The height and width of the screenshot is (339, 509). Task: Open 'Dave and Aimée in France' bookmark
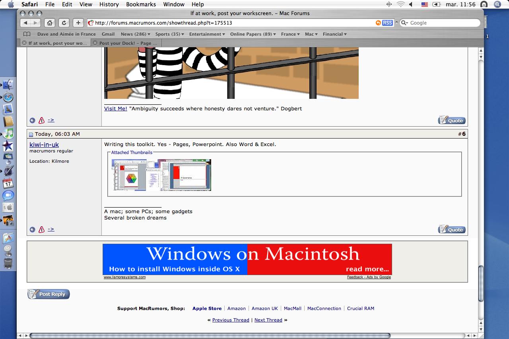66,34
